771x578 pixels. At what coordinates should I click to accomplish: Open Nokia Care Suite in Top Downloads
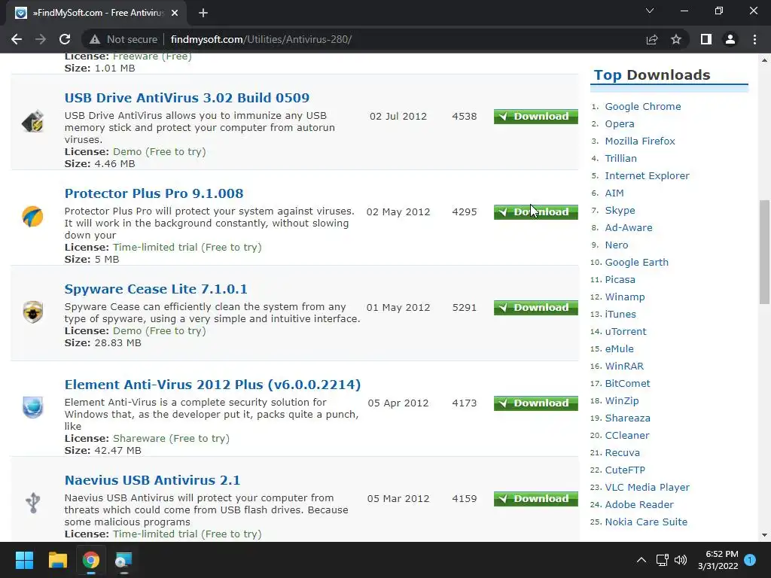click(x=646, y=522)
